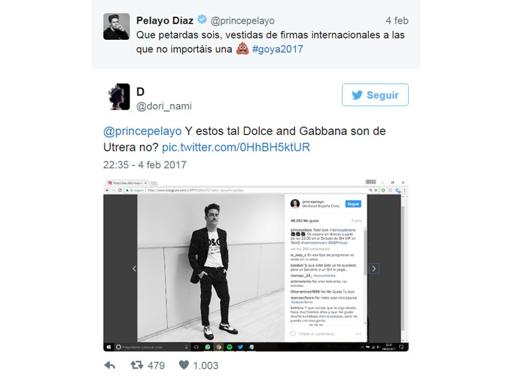Viewport: 512px width, 377px height.
Task: Click the @dori_nami handle
Action: (x=164, y=106)
